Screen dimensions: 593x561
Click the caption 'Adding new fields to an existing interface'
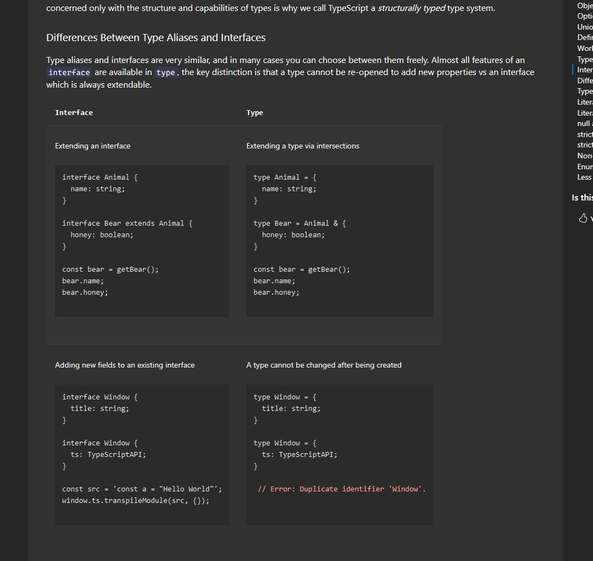coord(125,365)
